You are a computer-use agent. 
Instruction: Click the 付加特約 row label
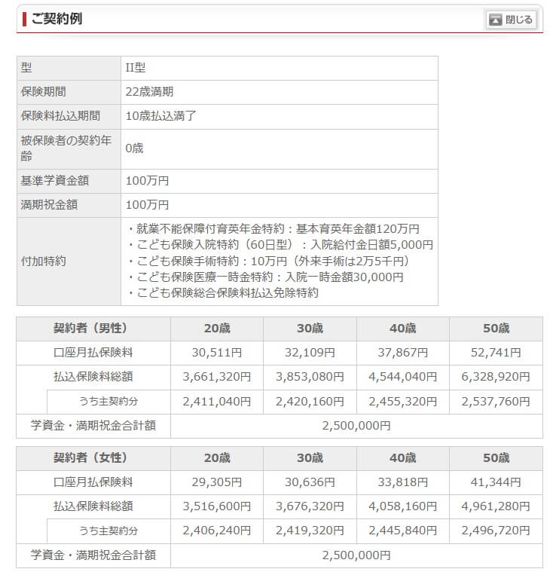pyautogui.click(x=44, y=261)
